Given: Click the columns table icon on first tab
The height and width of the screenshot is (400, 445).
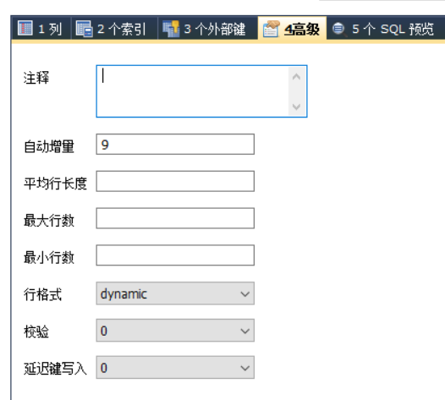Looking at the screenshot, I should pyautogui.click(x=25, y=28).
